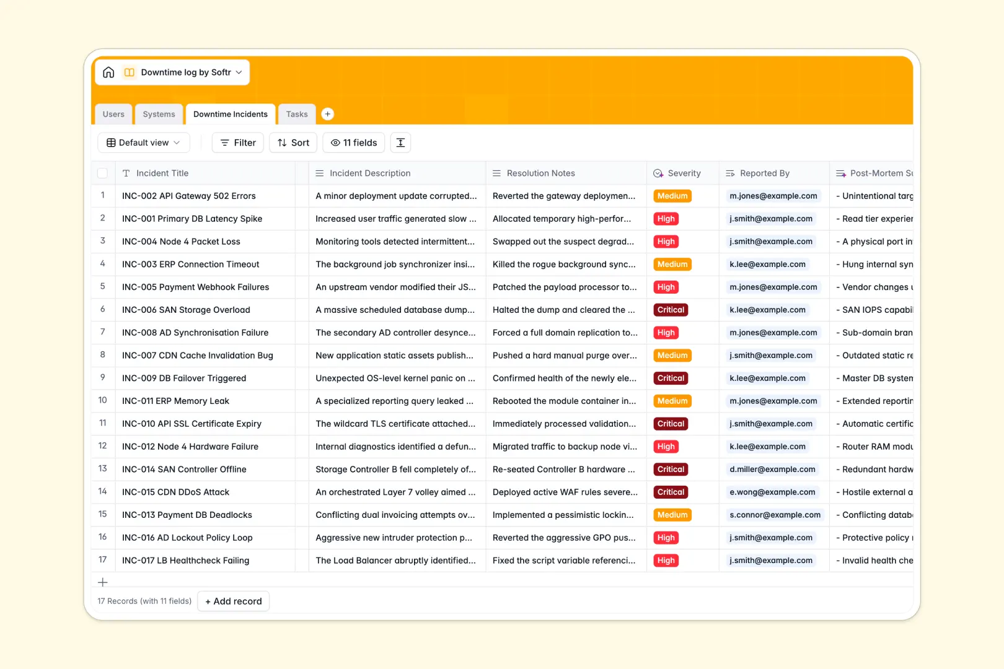
Task: Open the Filter options
Action: point(237,142)
